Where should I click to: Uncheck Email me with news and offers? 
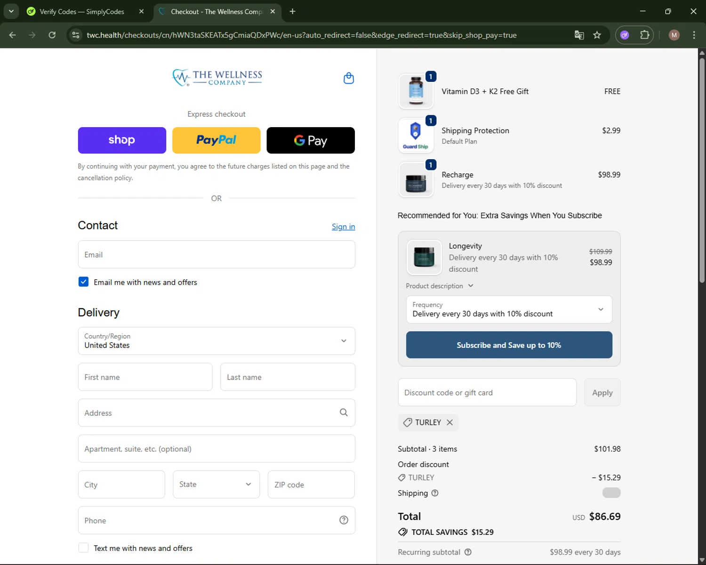pos(83,282)
